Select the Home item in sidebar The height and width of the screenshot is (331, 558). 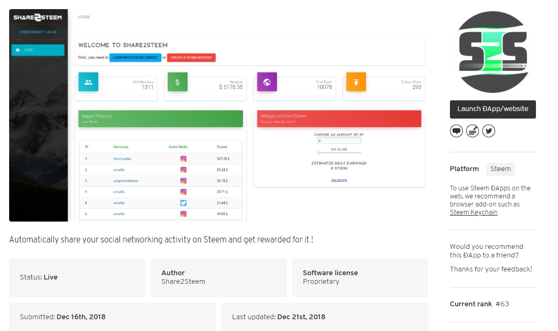click(x=38, y=50)
